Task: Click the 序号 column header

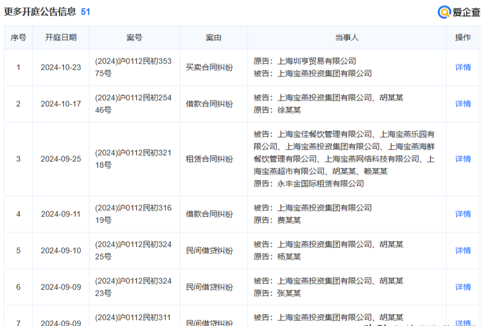Action: tap(19, 38)
